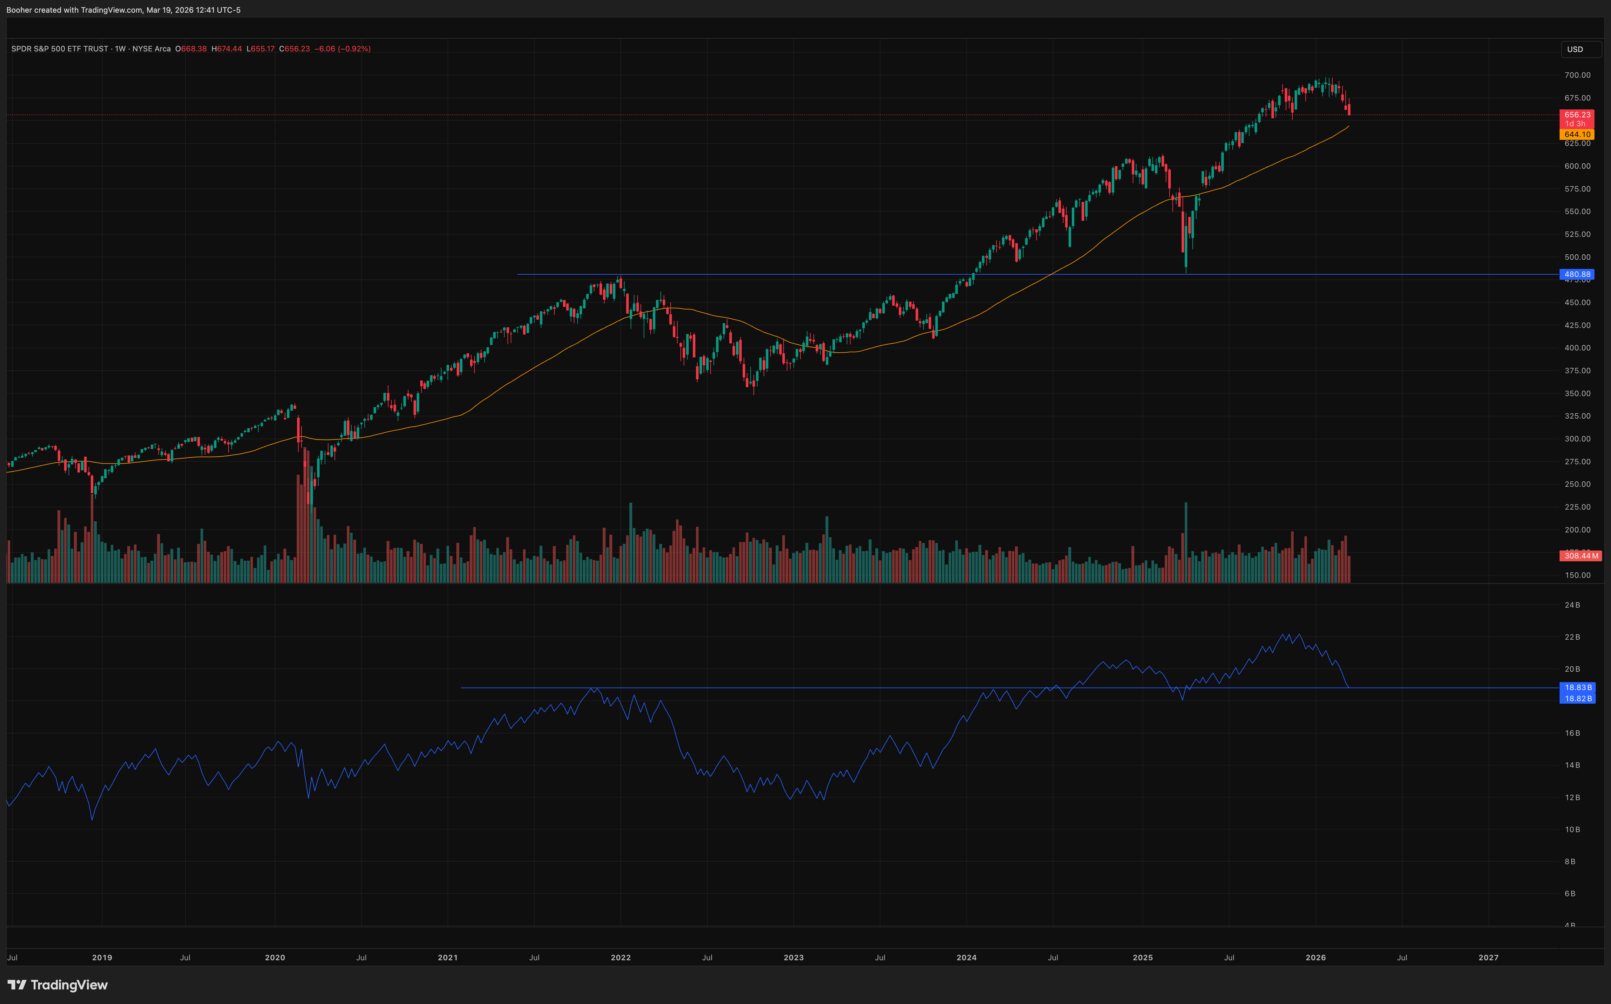Click the 'Booher created with TradingView.com' header text
This screenshot has width=1611, height=1004.
tap(75, 10)
